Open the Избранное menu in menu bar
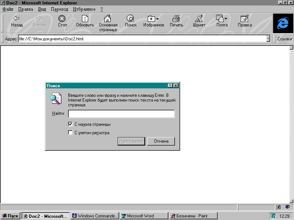This screenshot has width=294, height=220. pyautogui.click(x=84, y=9)
